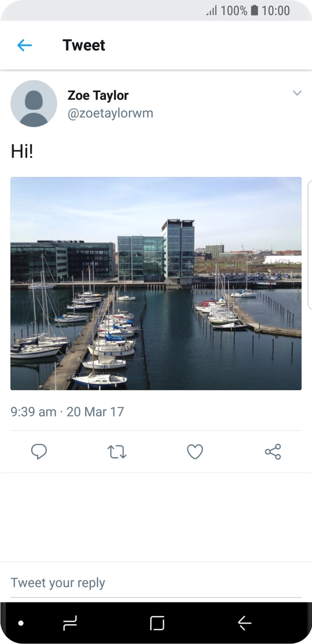The height and width of the screenshot is (644, 312).
Task: Retweet Zoe Taylor's tweet
Action: 117,451
